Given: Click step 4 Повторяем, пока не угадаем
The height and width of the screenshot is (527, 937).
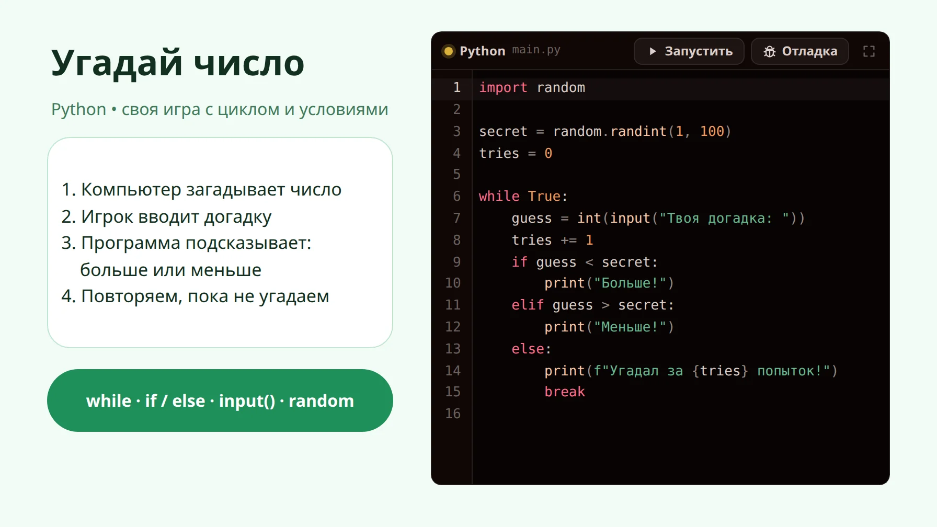Looking at the screenshot, I should point(195,296).
